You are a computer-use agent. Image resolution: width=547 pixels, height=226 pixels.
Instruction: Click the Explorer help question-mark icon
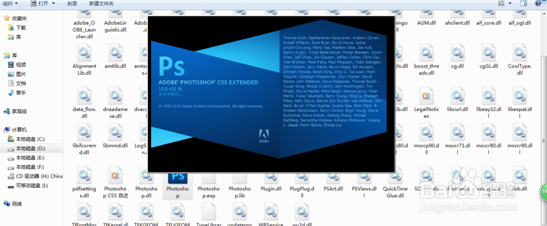pyautogui.click(x=539, y=3)
